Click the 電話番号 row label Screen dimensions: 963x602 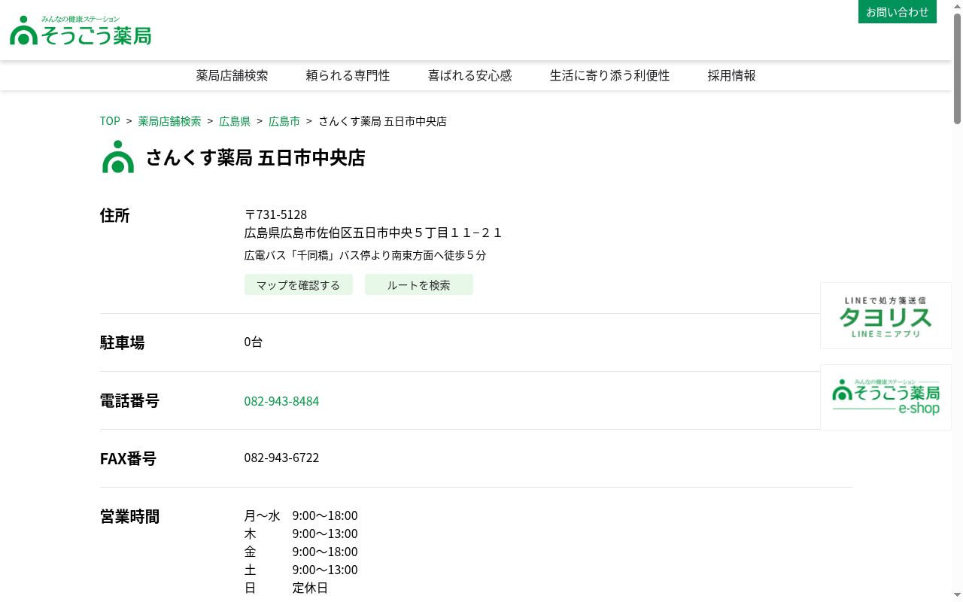(x=129, y=400)
